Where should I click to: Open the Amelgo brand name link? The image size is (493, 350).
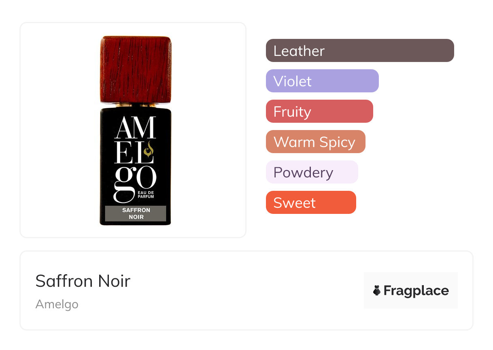tap(57, 304)
